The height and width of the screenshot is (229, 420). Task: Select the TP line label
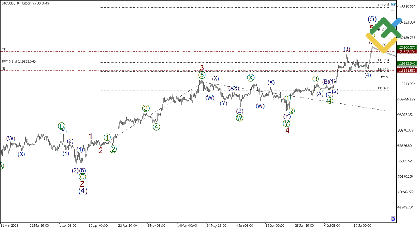pyautogui.click(x=4, y=50)
